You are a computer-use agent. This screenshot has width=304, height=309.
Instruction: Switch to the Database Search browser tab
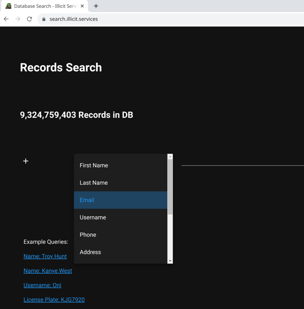click(45, 6)
